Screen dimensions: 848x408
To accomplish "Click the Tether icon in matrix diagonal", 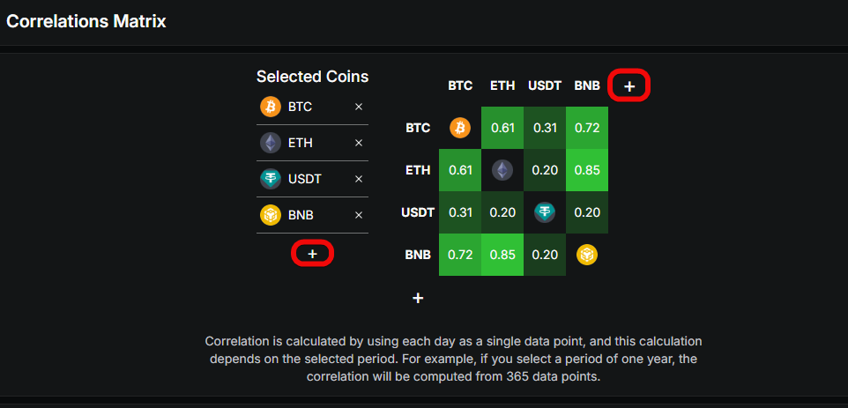I will coord(545,212).
